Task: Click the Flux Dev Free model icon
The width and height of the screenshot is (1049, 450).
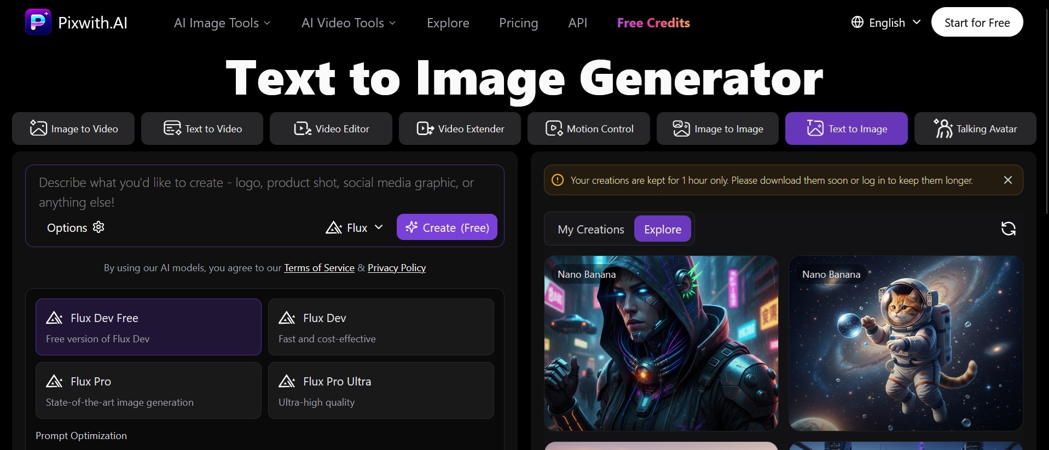Action: point(54,318)
